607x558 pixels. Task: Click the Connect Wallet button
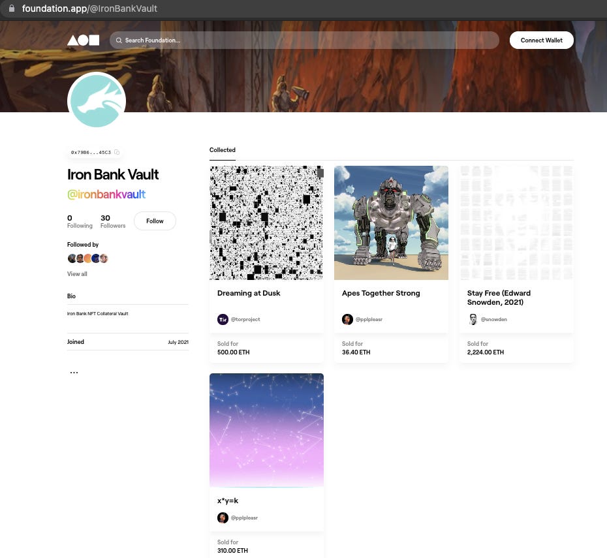point(541,40)
